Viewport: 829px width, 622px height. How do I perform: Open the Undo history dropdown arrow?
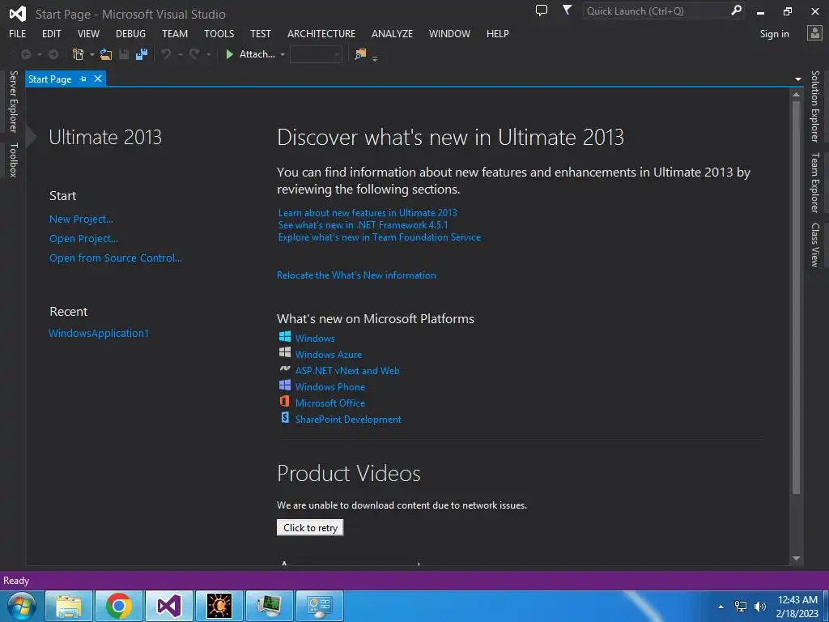[181, 54]
